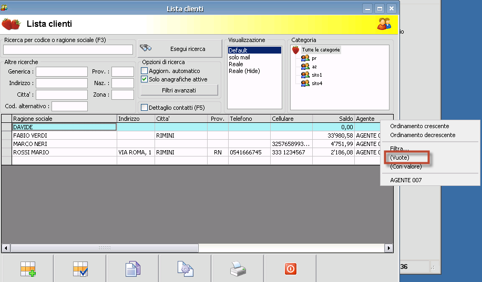Click the add new client grid icon
Image resolution: width=482 pixels, height=282 pixels.
point(28,269)
